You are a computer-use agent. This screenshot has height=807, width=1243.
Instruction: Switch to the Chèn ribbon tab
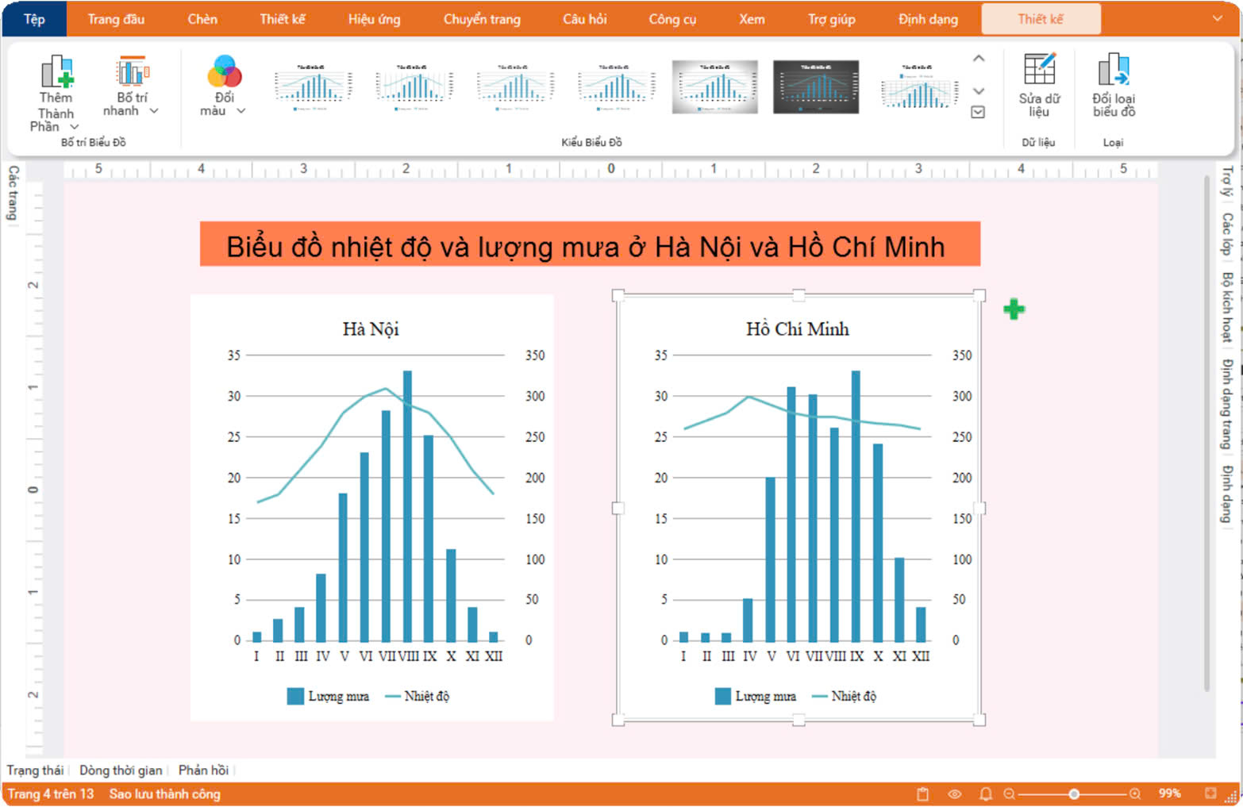coord(202,19)
